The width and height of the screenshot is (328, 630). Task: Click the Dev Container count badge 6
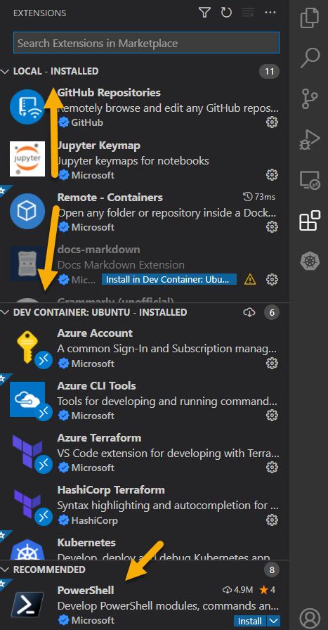pos(272,312)
